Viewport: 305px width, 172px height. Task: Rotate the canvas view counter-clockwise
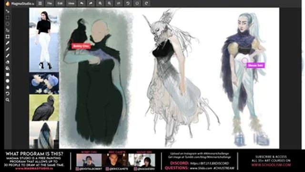tap(128, 3)
